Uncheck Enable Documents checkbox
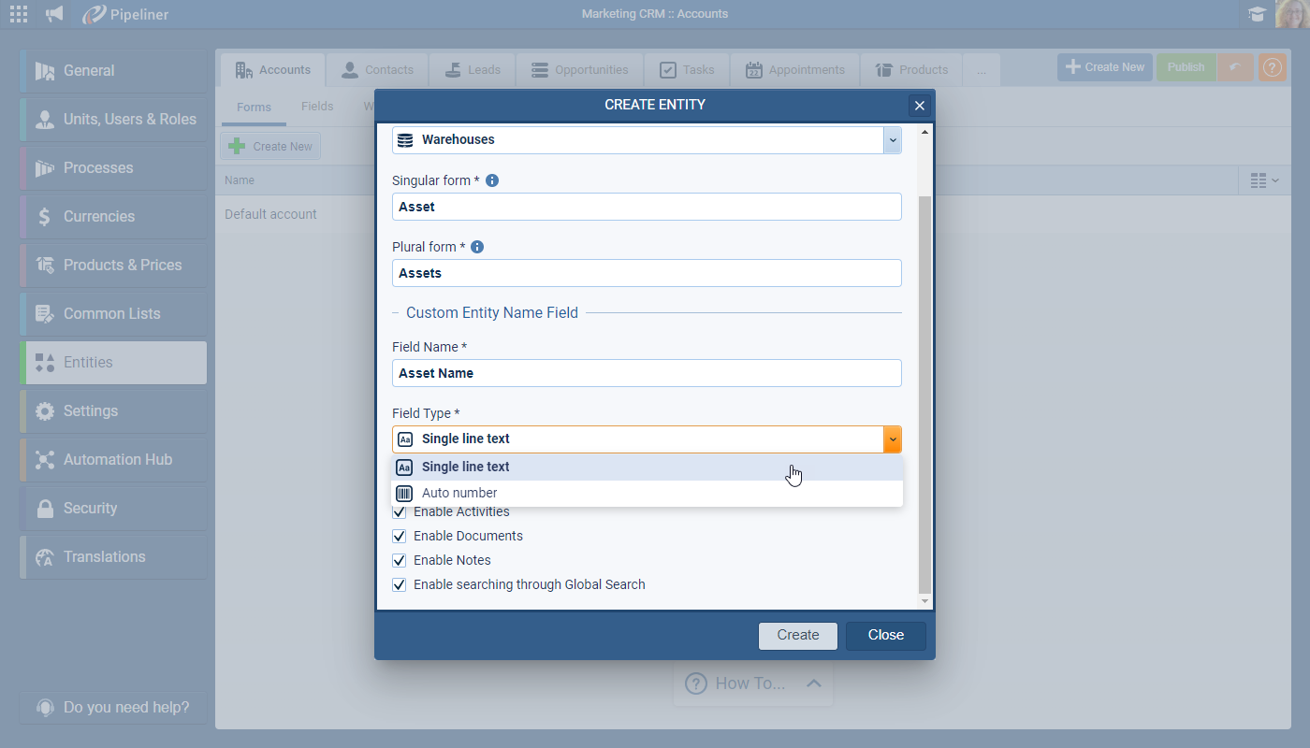Viewport: 1310px width, 748px height. click(x=400, y=537)
